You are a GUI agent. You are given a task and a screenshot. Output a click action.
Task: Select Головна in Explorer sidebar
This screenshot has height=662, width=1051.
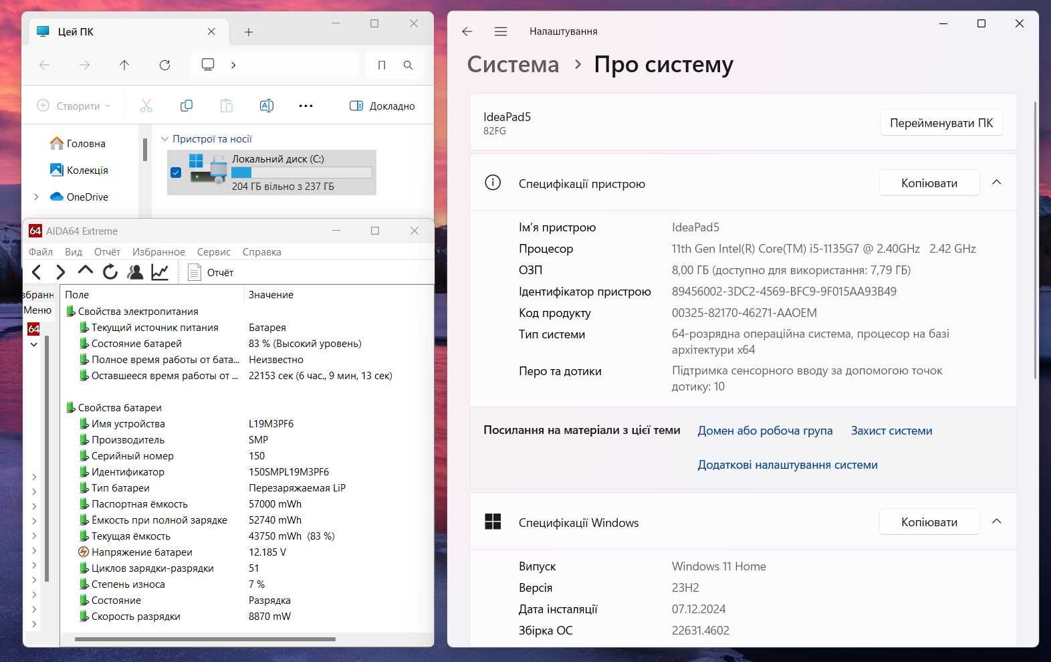pyautogui.click(x=78, y=143)
